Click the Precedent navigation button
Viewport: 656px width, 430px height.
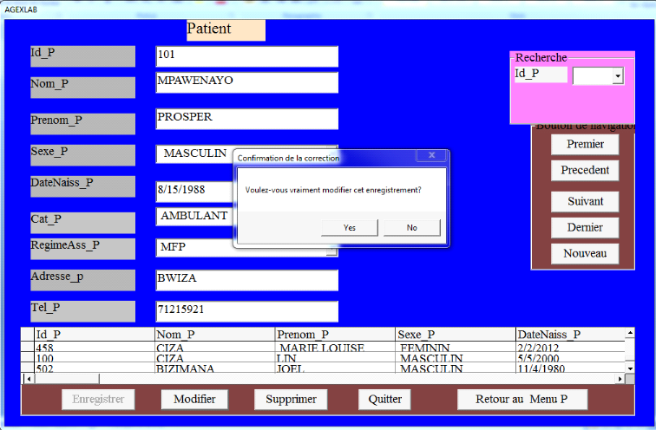coord(585,170)
